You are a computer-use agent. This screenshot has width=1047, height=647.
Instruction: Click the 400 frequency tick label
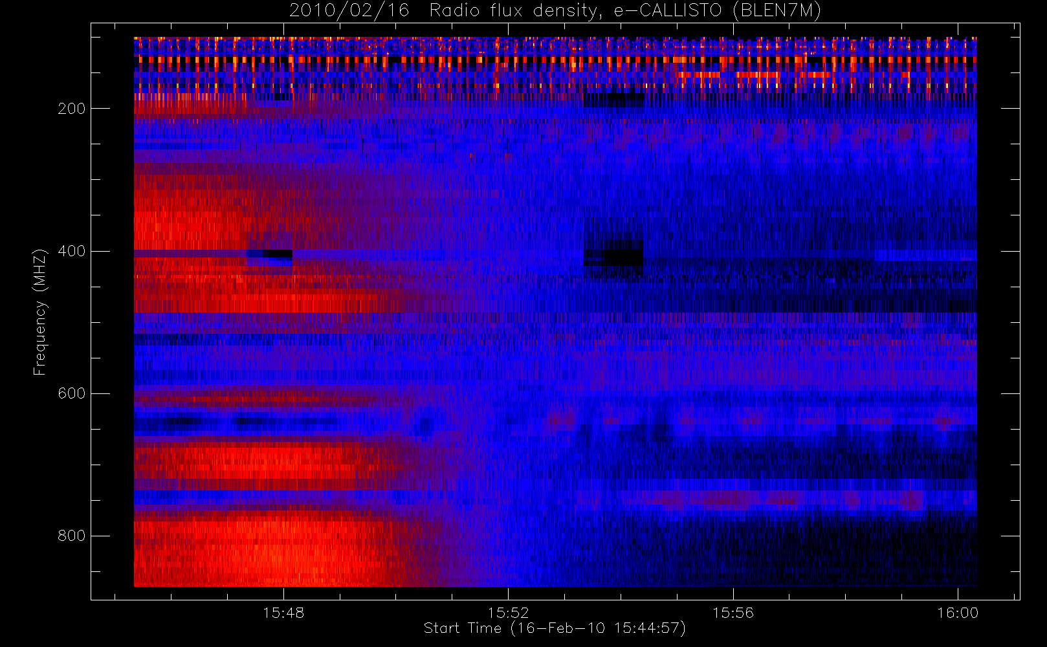(x=72, y=251)
